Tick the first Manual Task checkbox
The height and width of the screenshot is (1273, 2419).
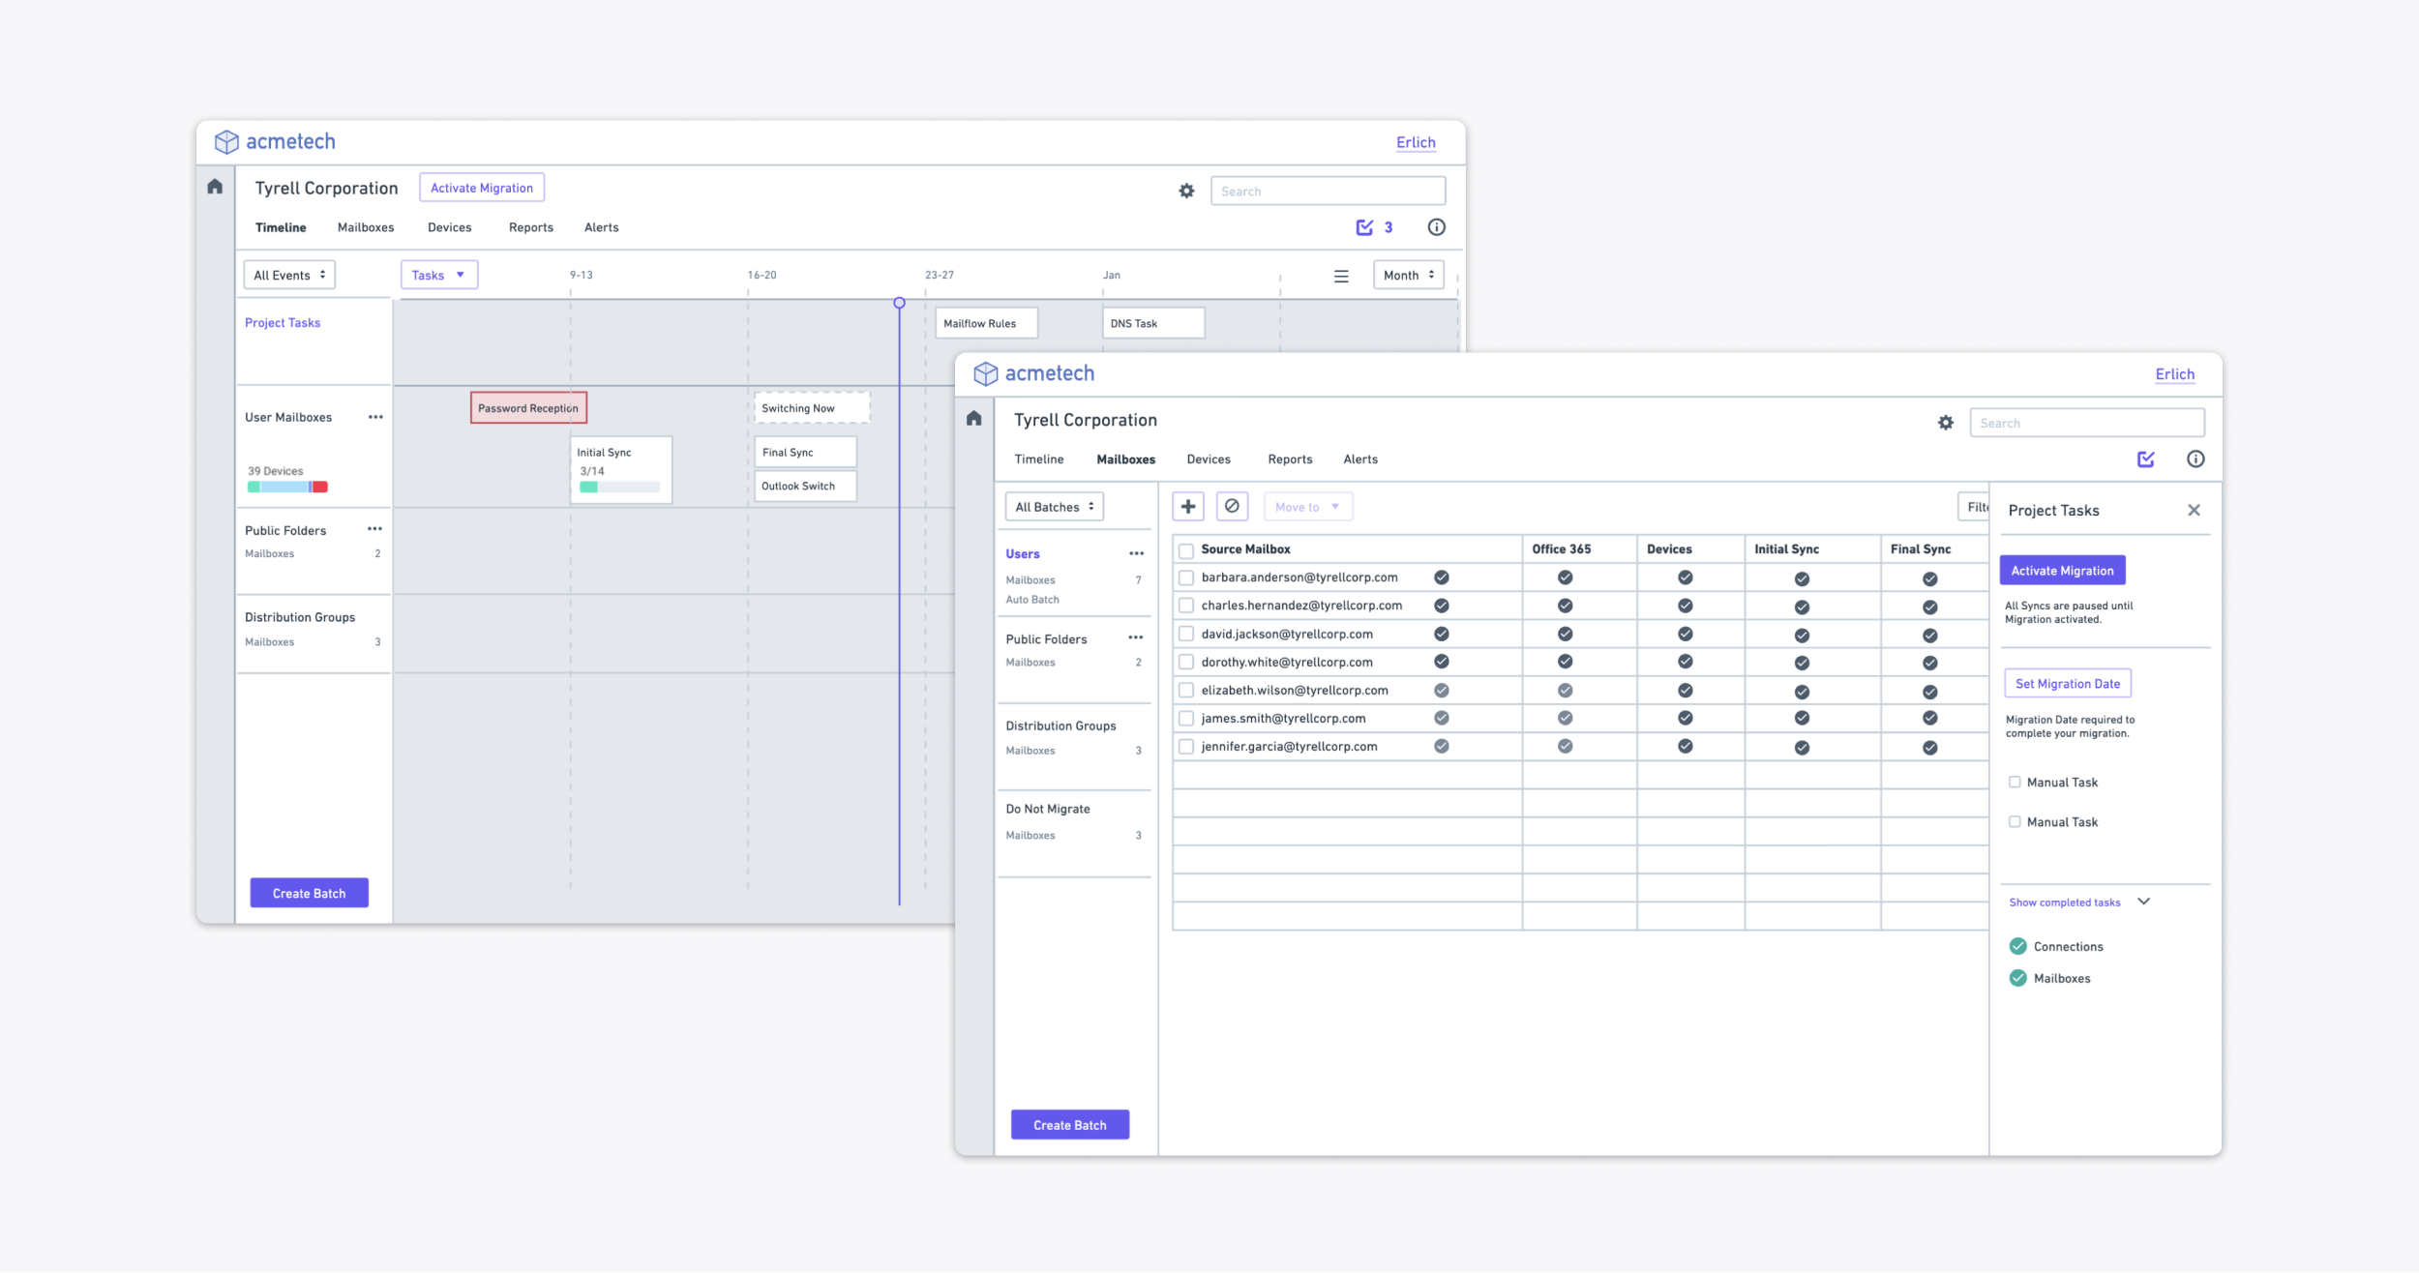coord(2015,782)
